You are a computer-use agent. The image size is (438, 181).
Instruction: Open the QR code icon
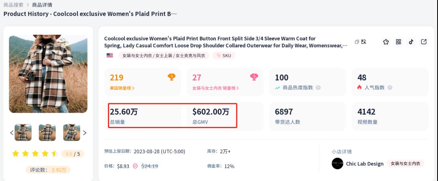399,42
